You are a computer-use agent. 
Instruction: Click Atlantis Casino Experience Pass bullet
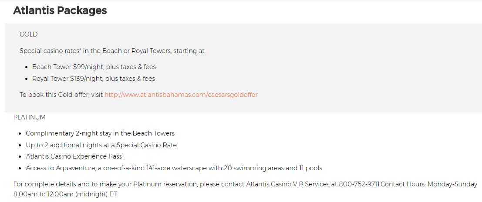(75, 156)
